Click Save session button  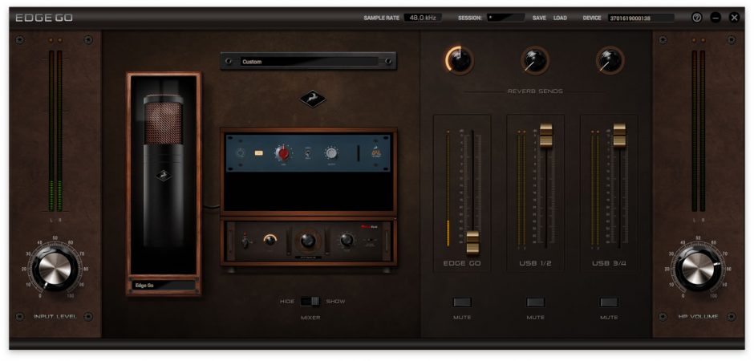pos(539,18)
